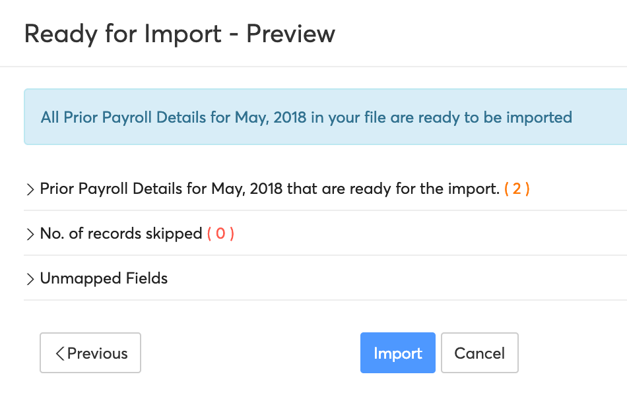The image size is (627, 393).
Task: Click the orange ( 2 ) record count
Action: click(517, 189)
